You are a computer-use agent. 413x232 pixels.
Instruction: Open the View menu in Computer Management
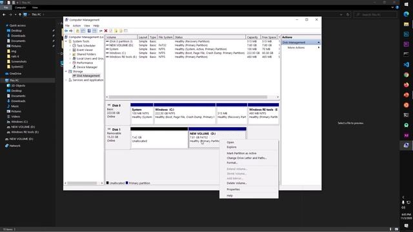point(87,26)
